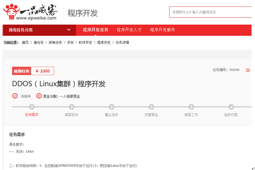Click the 威客工作 step arrow icon
This screenshot has height=170, width=255.
tap(191, 107)
